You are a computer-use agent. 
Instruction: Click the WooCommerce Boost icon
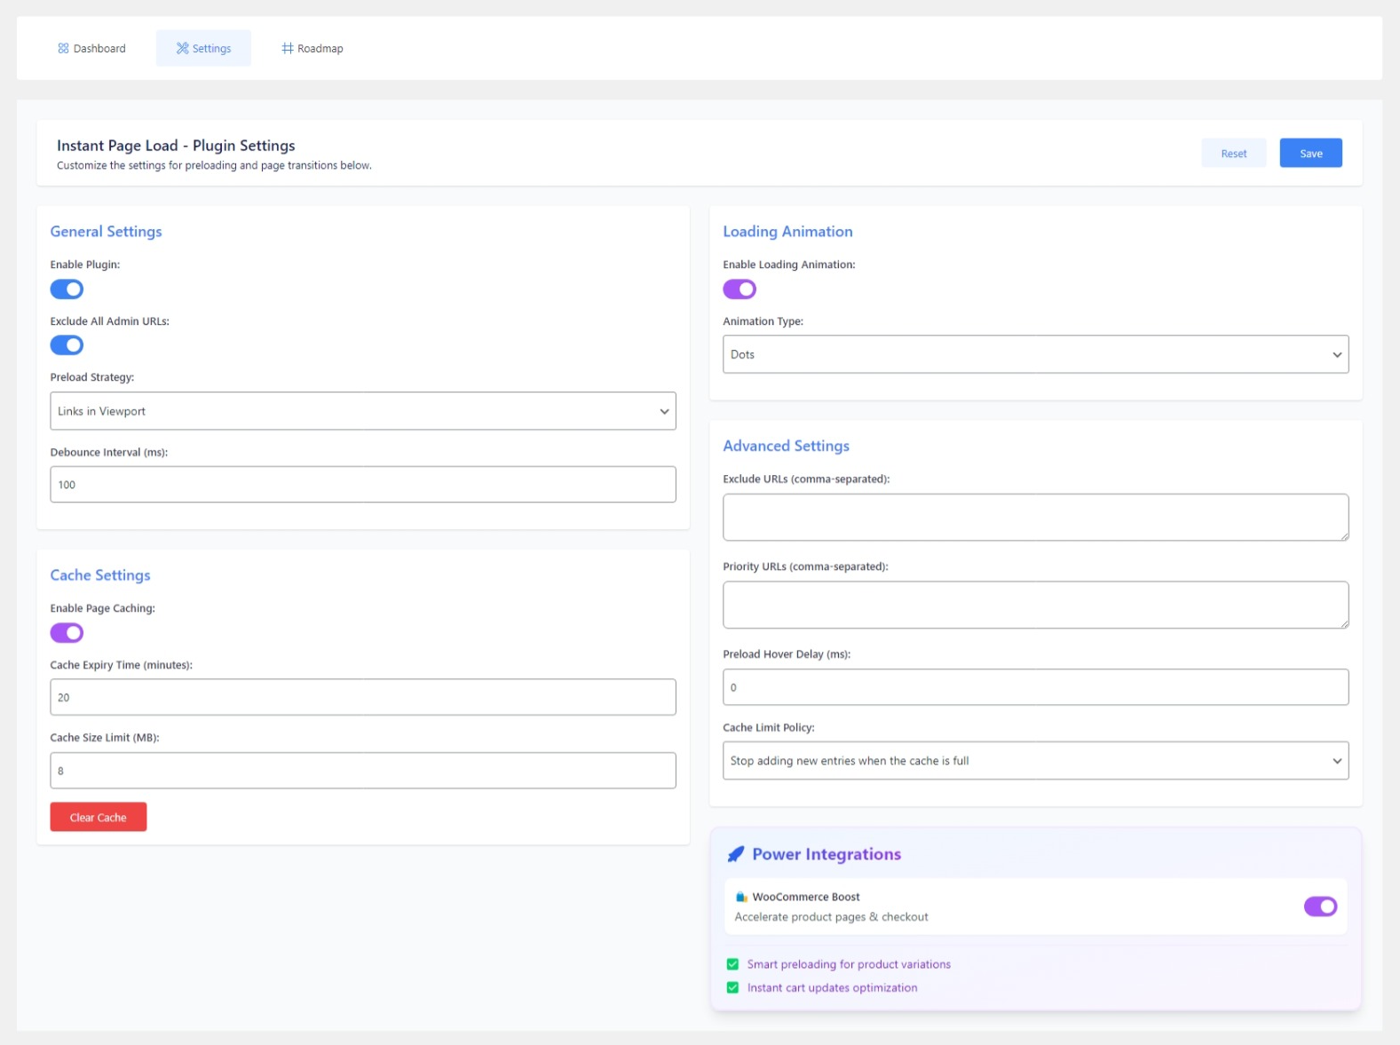(741, 897)
